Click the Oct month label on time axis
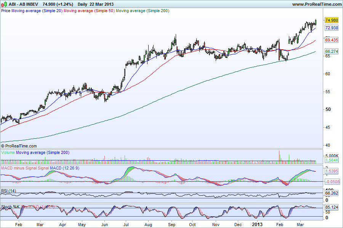 192,225
